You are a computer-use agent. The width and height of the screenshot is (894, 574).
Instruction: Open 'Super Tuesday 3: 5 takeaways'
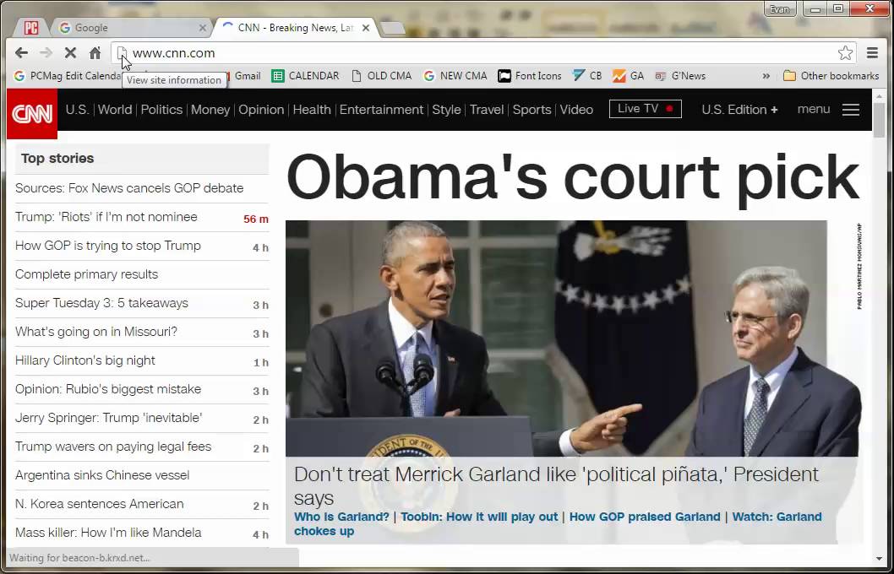coord(101,303)
